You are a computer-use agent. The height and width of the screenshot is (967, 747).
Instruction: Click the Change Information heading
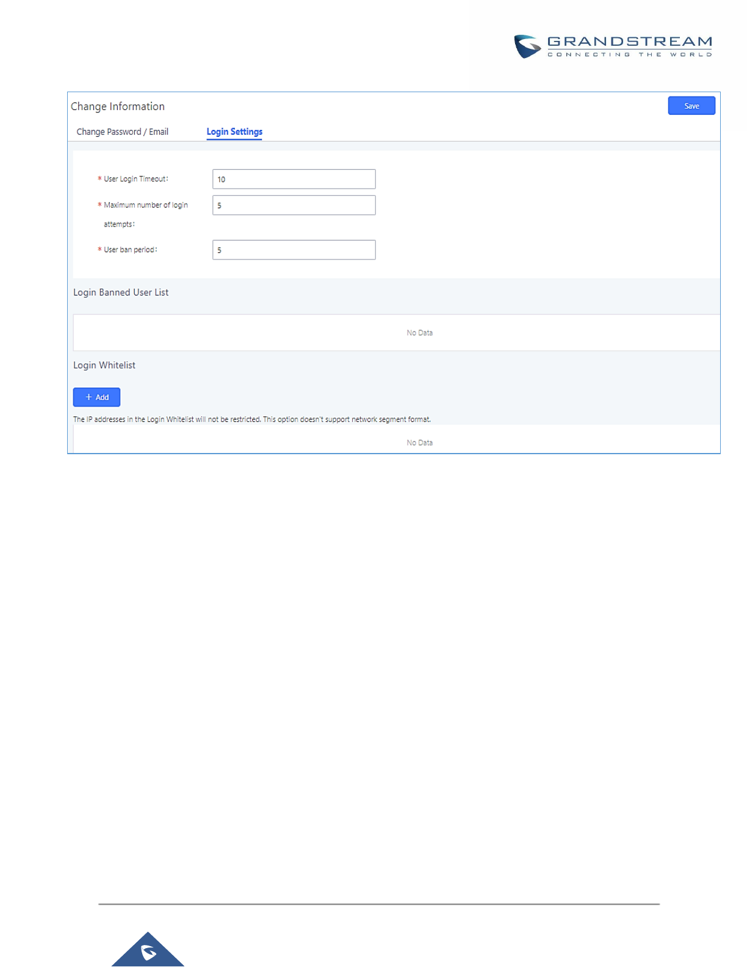[x=118, y=106]
